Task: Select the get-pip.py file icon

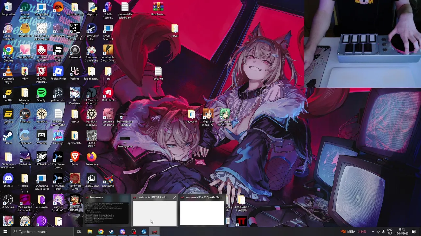Action: [91, 9]
